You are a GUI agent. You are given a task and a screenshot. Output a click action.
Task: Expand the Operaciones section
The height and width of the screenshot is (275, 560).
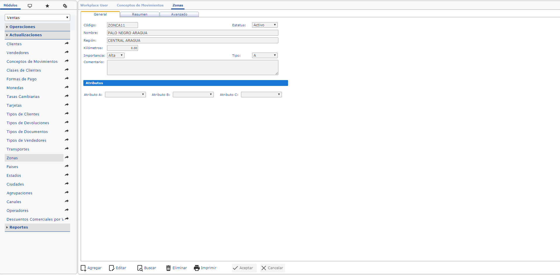coord(37,27)
